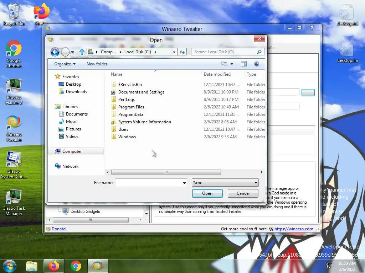
Task: Click the Windows Start orb
Action: click(9, 266)
